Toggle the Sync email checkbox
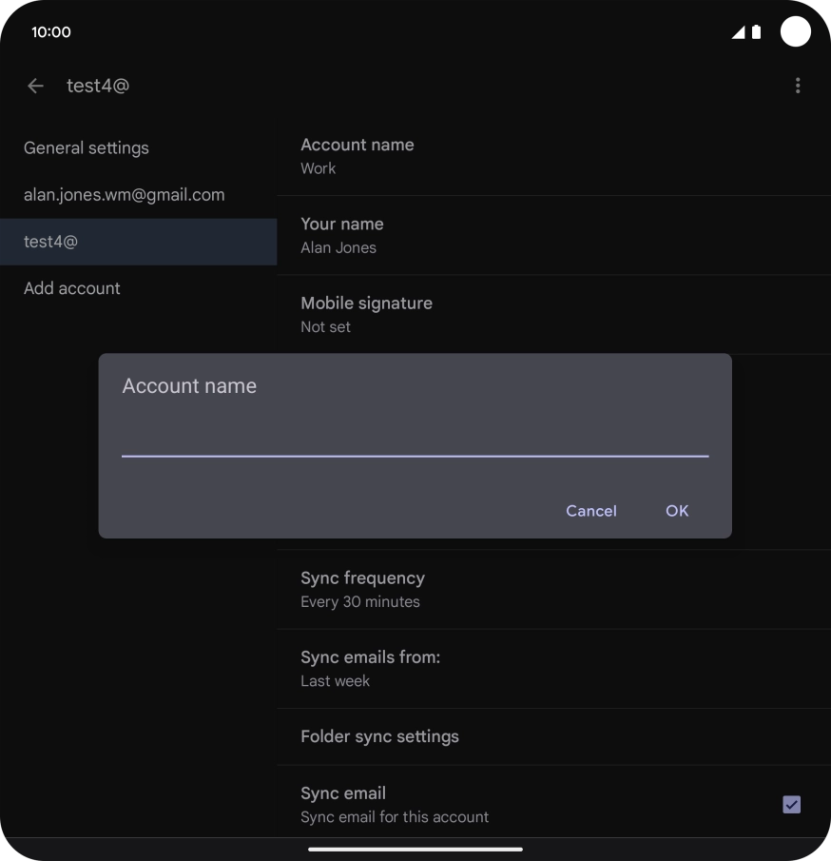 coord(791,804)
